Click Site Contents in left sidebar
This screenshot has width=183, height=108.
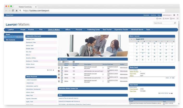10,40
